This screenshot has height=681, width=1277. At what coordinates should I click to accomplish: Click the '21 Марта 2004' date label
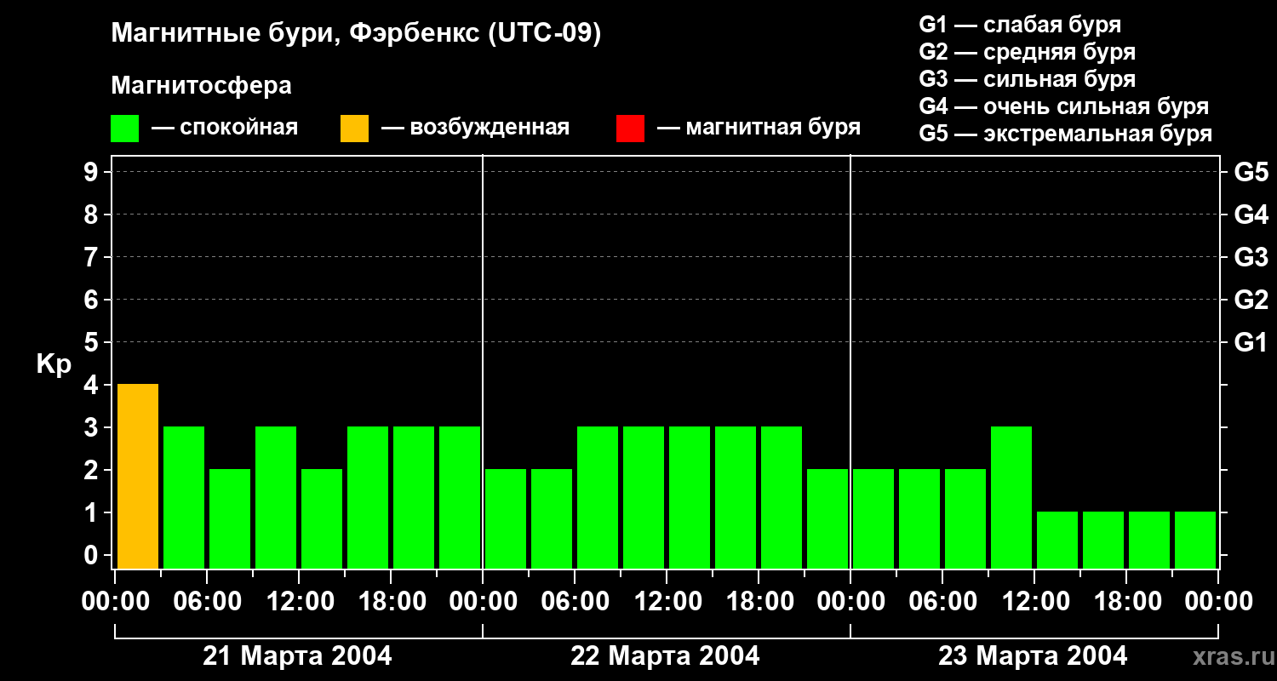pyautogui.click(x=297, y=656)
